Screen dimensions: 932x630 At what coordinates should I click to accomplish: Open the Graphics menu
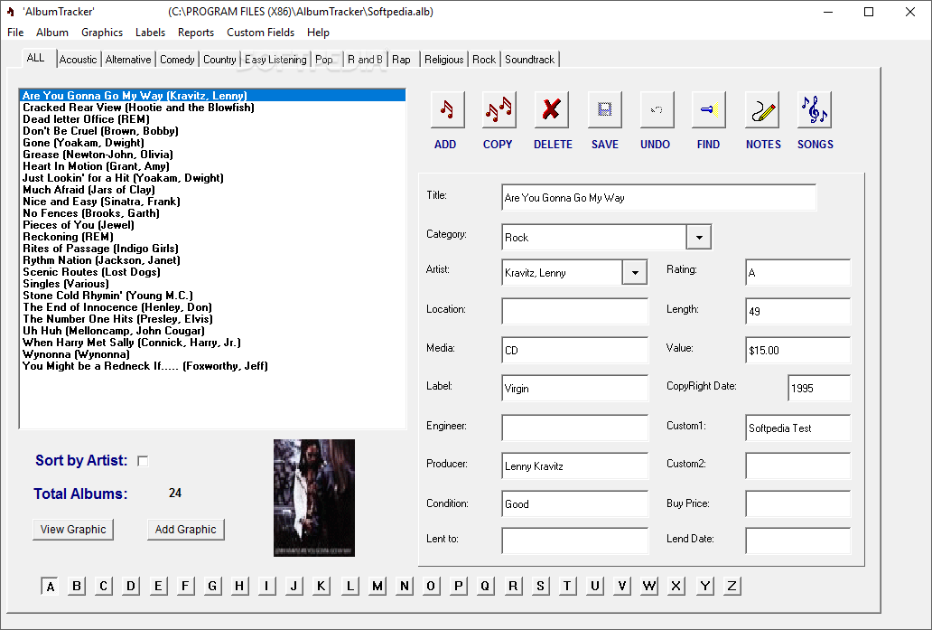pyautogui.click(x=102, y=33)
